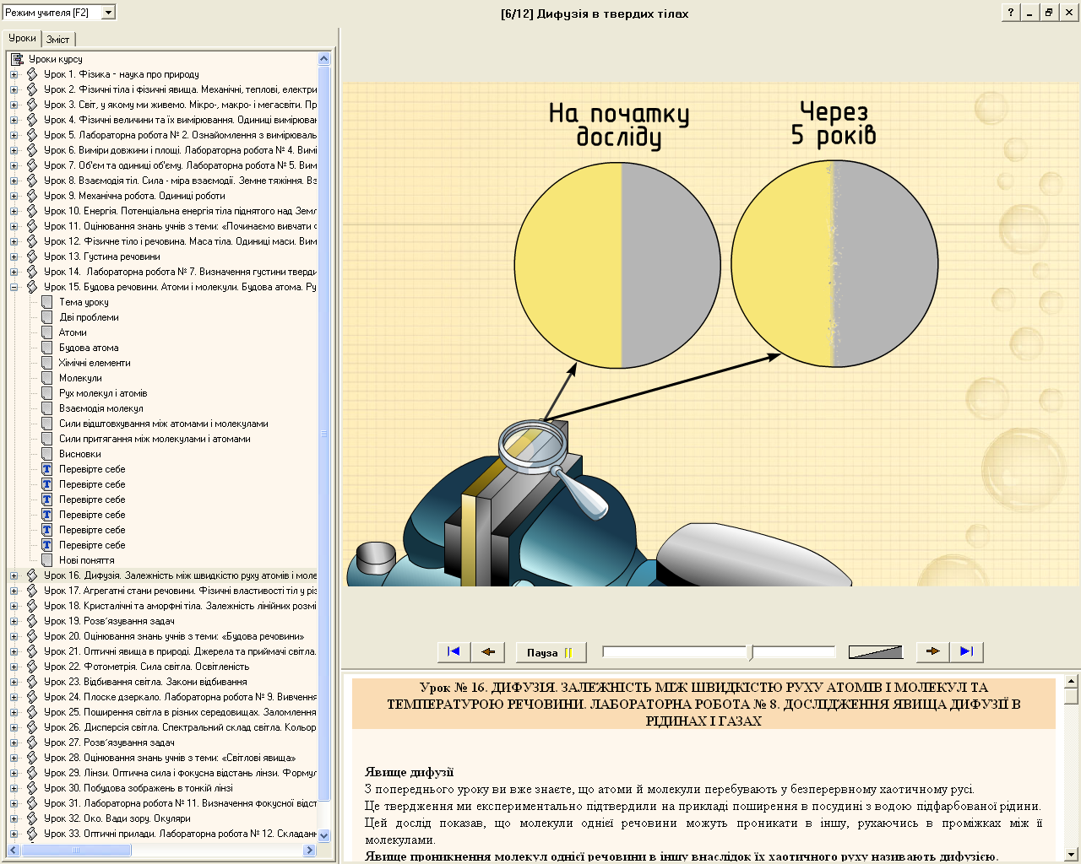Image resolution: width=1081 pixels, height=864 pixels.
Task: Click the lesson icon for Урок 22
Action: pyautogui.click(x=32, y=667)
